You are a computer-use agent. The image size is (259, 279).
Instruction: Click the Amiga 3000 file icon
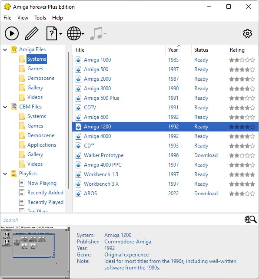tap(78, 89)
